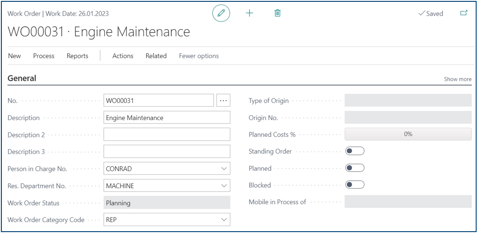This screenshot has height=233, width=478.
Task: Open the ellipsis lookup next to No.
Action: click(223, 100)
